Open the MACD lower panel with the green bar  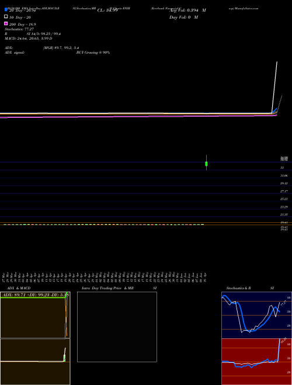pyautogui.click(x=35, y=362)
